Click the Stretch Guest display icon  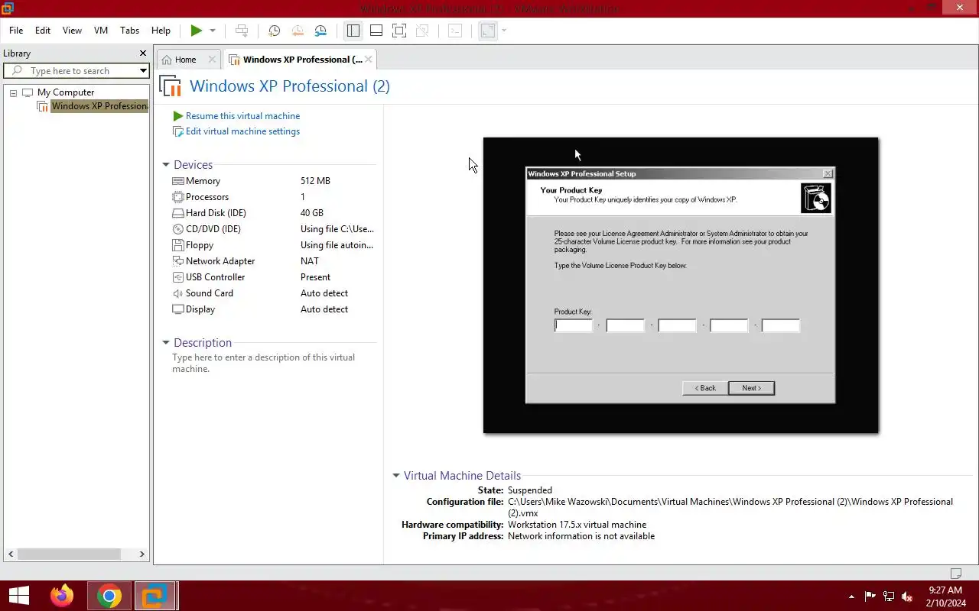pos(488,31)
